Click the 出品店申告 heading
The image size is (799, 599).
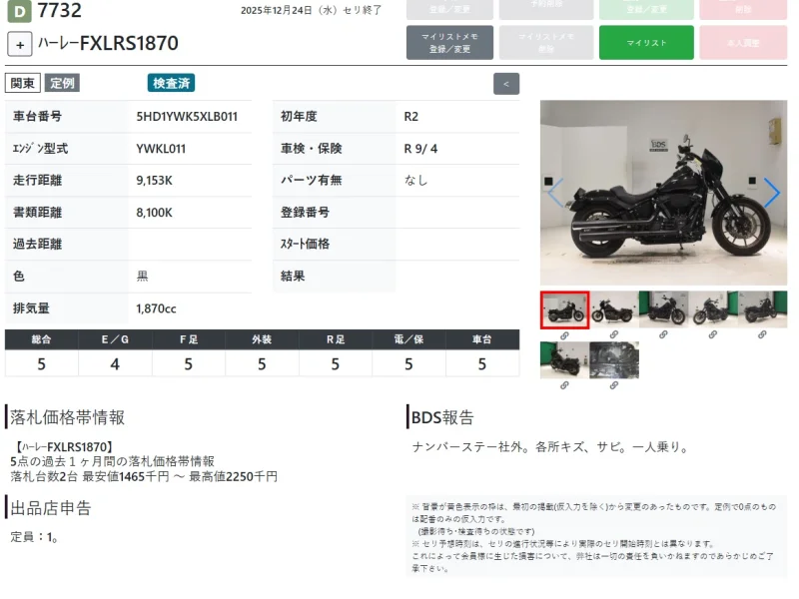[x=51, y=508]
